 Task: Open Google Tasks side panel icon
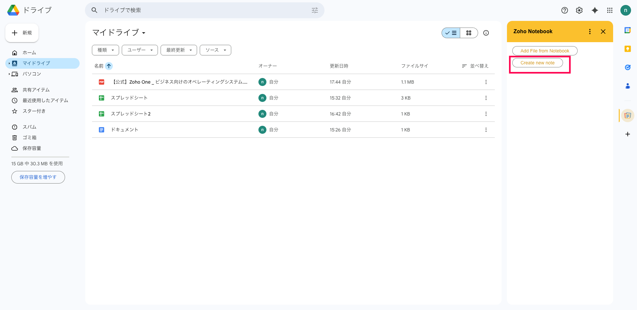point(627,67)
